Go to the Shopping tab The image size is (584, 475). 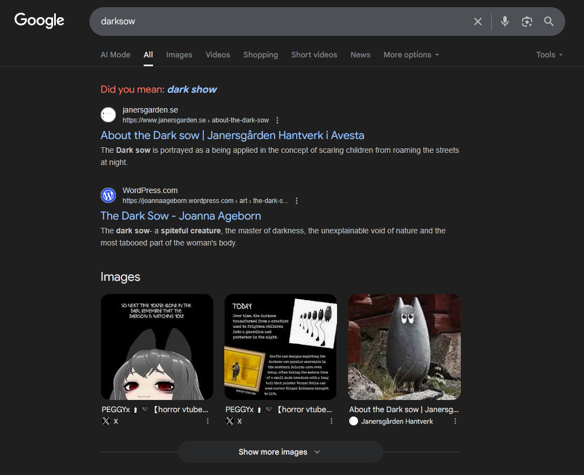point(261,55)
